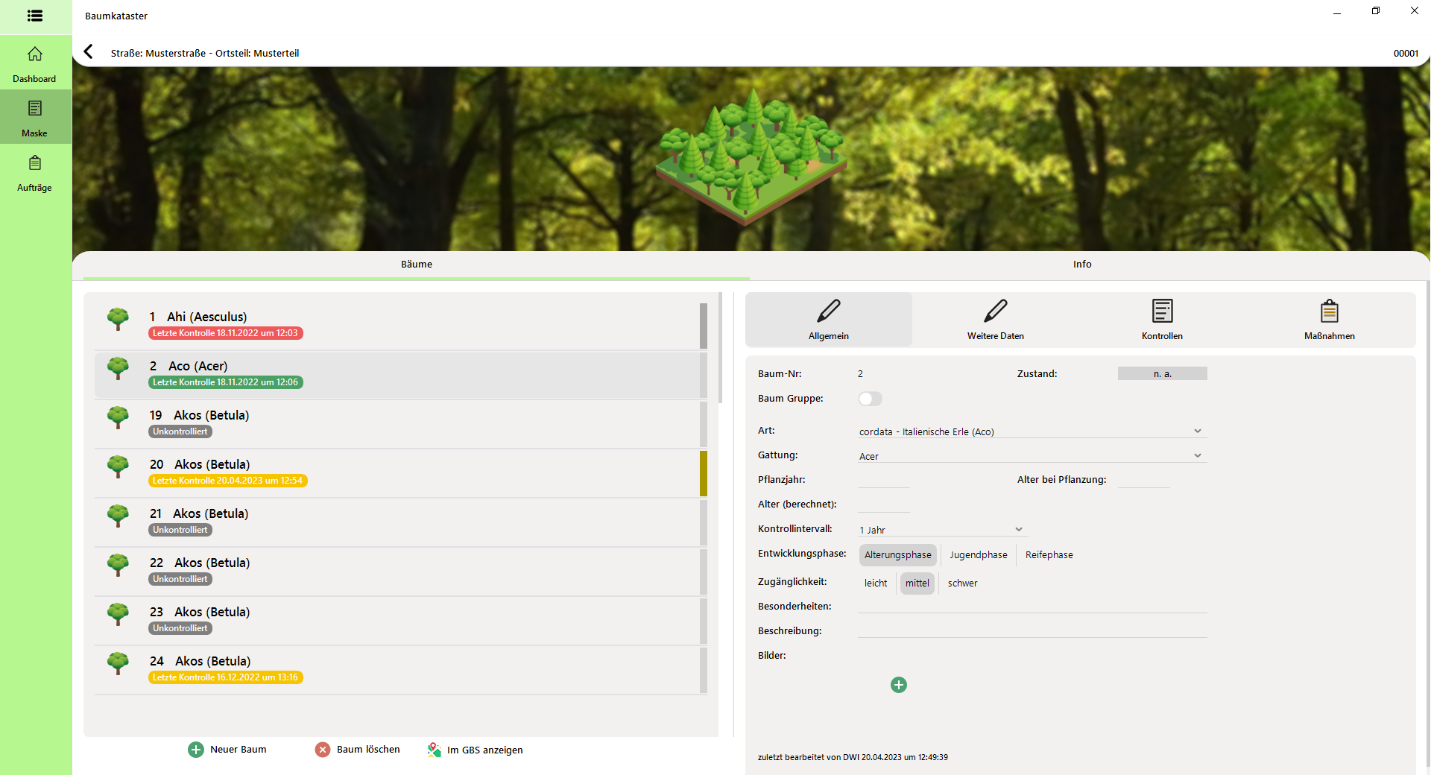Switch to the Bäume tab

pos(416,265)
